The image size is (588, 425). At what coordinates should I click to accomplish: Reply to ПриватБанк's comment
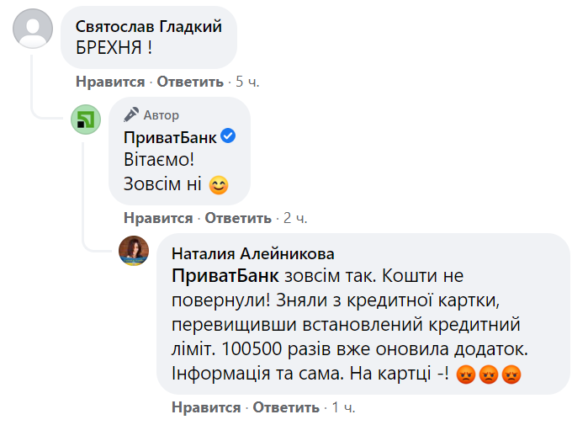click(x=236, y=218)
